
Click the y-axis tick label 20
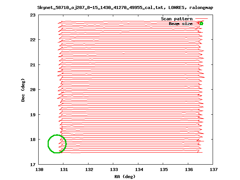(x=33, y=90)
